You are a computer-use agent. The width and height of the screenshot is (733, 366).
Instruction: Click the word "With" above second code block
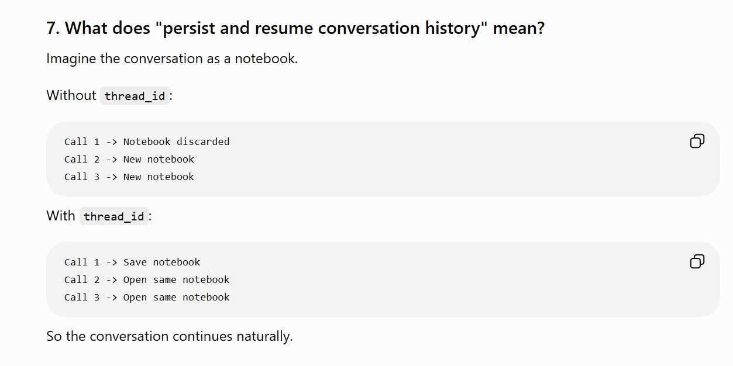pyautogui.click(x=61, y=216)
